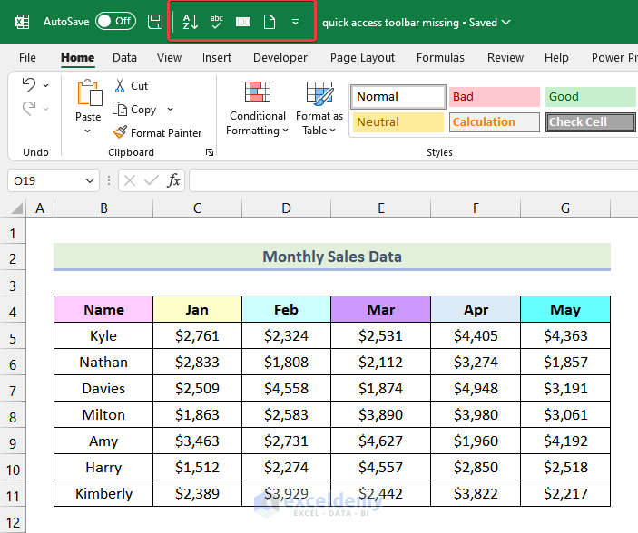Activate the Format Painter brush
Screen dimensions: 638x533
pos(157,132)
